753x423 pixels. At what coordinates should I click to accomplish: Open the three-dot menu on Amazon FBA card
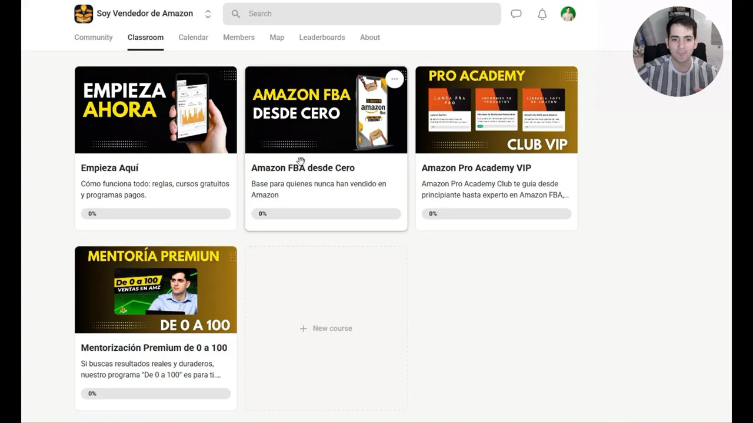(395, 79)
